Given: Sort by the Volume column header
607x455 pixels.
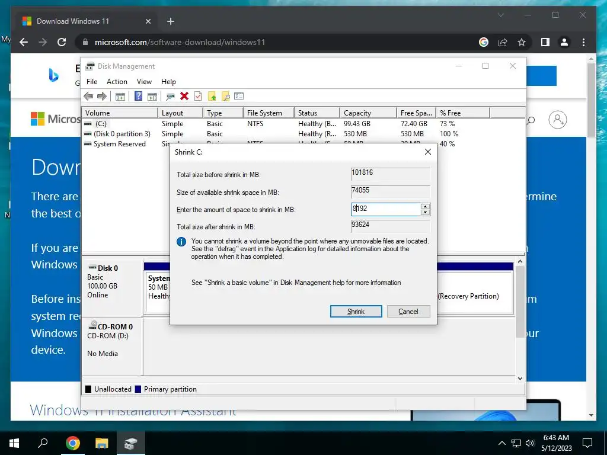Looking at the screenshot, I should pyautogui.click(x=120, y=113).
